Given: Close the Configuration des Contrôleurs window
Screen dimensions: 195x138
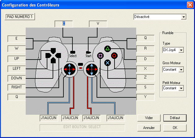Looking at the screenshot, I should point(190,5).
